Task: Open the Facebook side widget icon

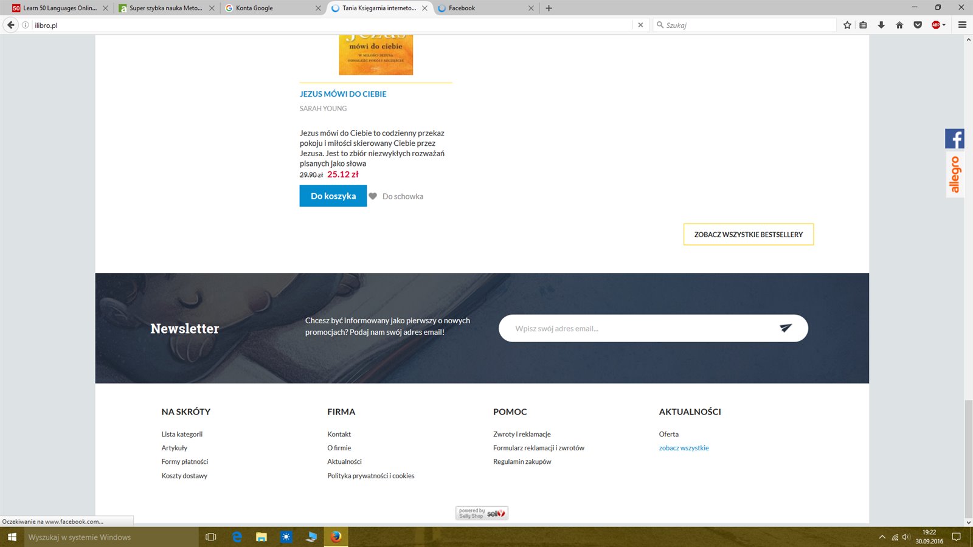Action: pos(954,139)
